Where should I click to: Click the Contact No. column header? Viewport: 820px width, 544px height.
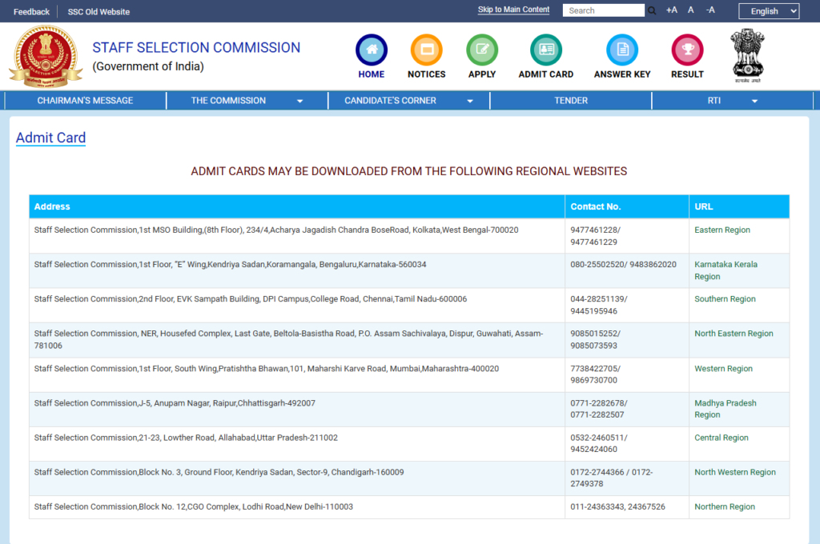[x=626, y=206]
